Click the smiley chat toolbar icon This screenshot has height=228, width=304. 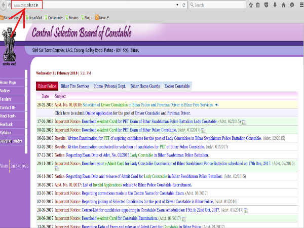pos(292,5)
